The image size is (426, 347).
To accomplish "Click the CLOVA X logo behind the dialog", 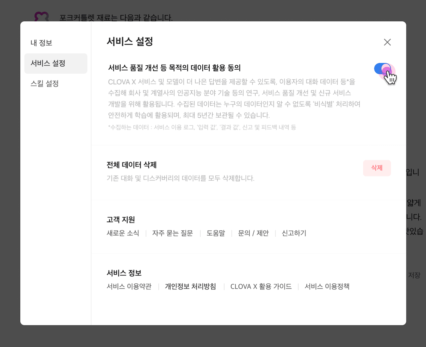I will [42, 16].
